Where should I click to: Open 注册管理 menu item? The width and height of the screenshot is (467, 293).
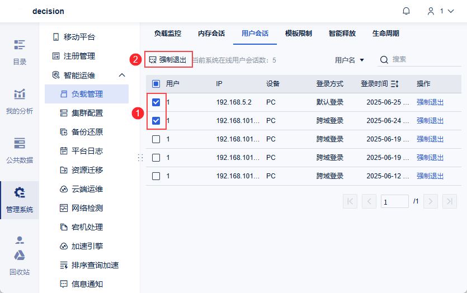(74, 56)
